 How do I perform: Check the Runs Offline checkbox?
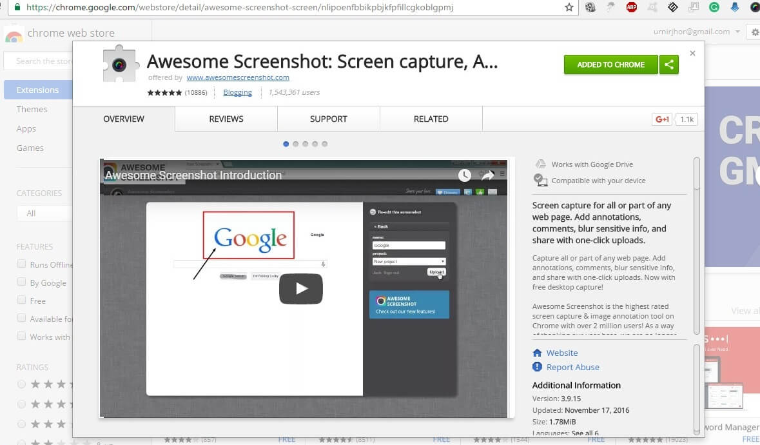click(x=22, y=264)
